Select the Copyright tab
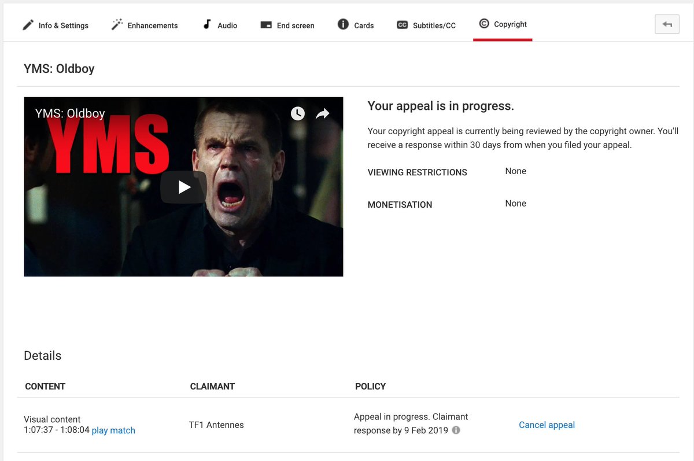Viewport: 694px width, 461px height. pyautogui.click(x=503, y=24)
